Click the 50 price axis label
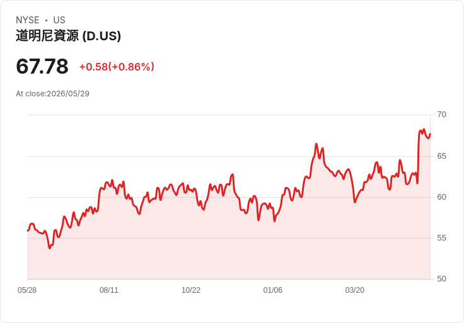This screenshot has height=323, width=464. pos(441,279)
